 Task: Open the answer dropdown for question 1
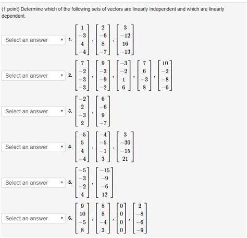pyautogui.click(x=33, y=40)
